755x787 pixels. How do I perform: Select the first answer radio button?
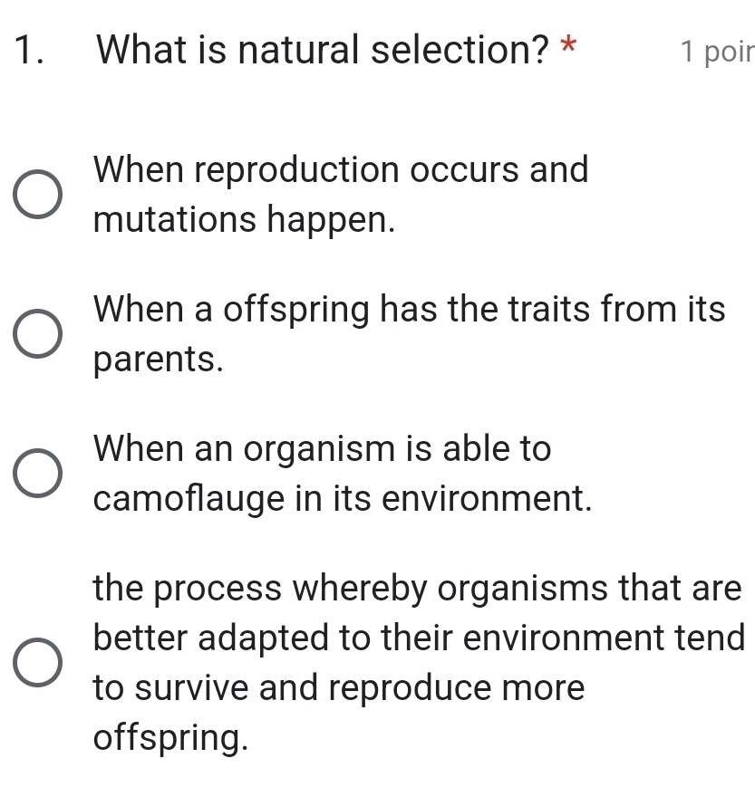point(37,194)
